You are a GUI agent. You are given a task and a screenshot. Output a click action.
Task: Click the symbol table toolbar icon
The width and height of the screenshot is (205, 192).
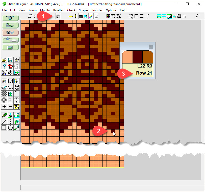113,16
